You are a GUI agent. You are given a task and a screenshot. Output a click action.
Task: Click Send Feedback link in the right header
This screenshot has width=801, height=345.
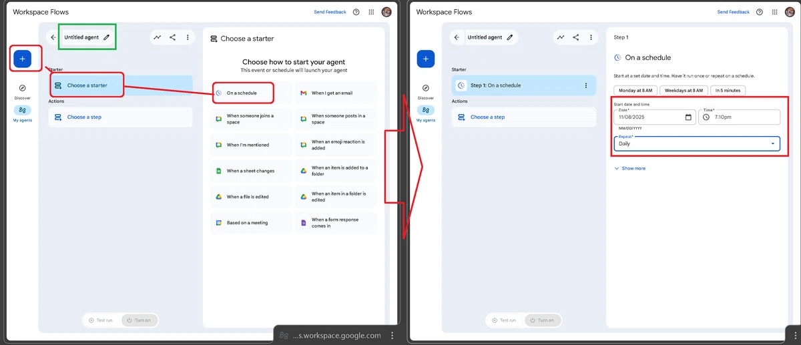[733, 12]
